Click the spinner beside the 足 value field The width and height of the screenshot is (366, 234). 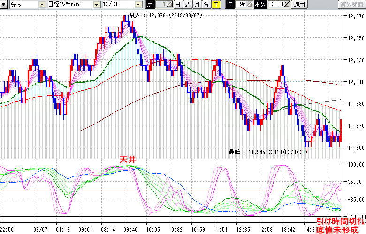point(169,5)
